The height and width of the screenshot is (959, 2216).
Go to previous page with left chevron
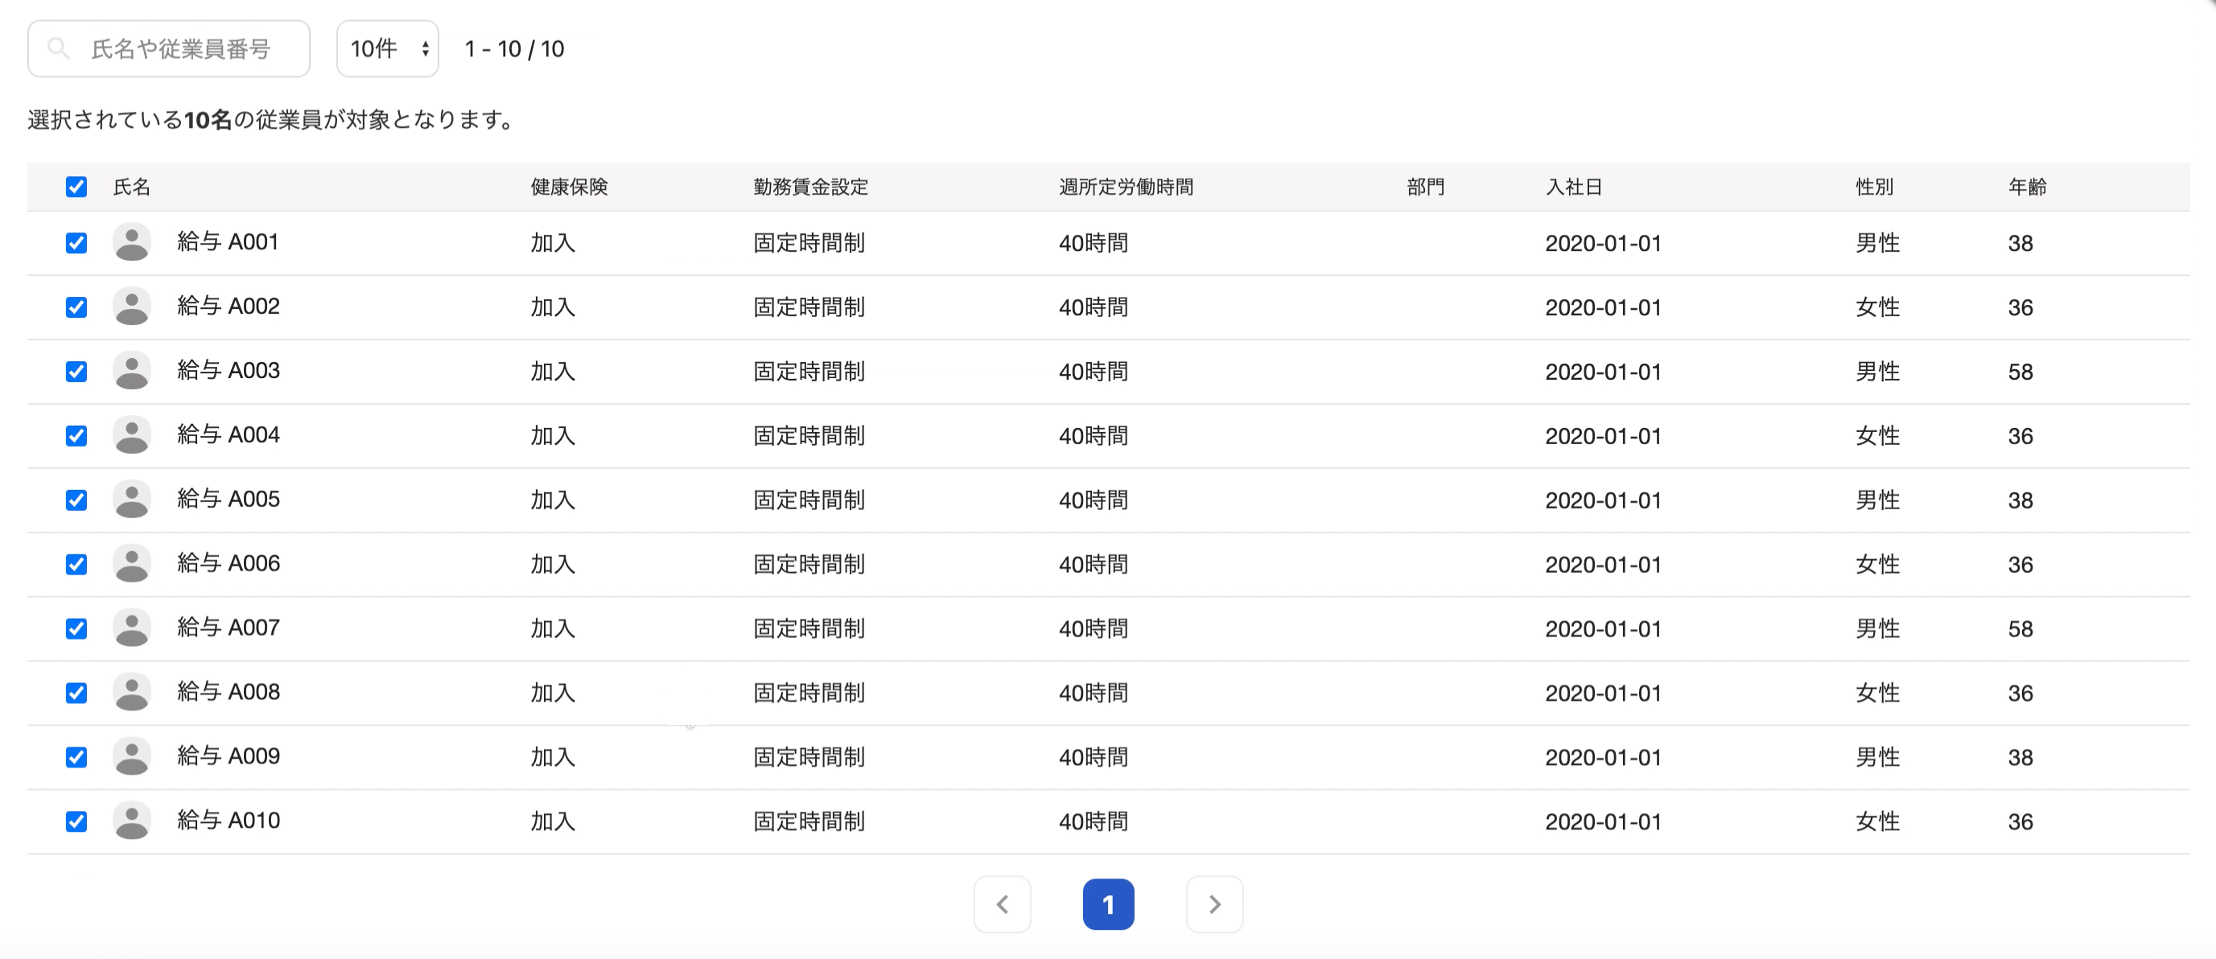tap(1003, 904)
